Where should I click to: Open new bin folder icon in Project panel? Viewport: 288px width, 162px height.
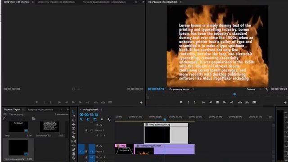34,118
